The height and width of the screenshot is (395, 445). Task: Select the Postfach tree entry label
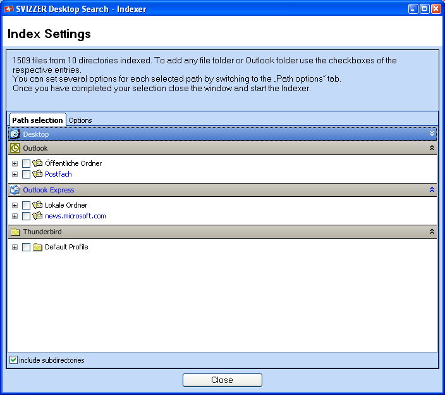coord(58,174)
